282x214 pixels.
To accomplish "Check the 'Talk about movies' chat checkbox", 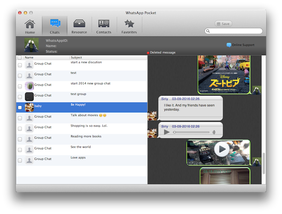I will pos(20,118).
